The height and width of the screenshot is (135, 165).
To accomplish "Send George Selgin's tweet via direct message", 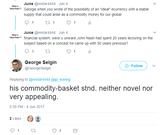I will click(75, 131).
